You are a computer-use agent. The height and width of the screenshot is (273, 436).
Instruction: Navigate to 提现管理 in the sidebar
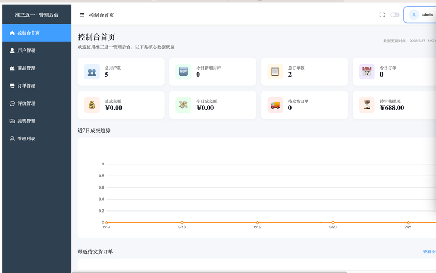tap(26, 121)
